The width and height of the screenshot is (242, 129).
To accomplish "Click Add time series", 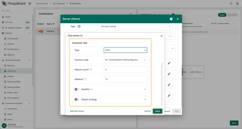I will 77,111.
